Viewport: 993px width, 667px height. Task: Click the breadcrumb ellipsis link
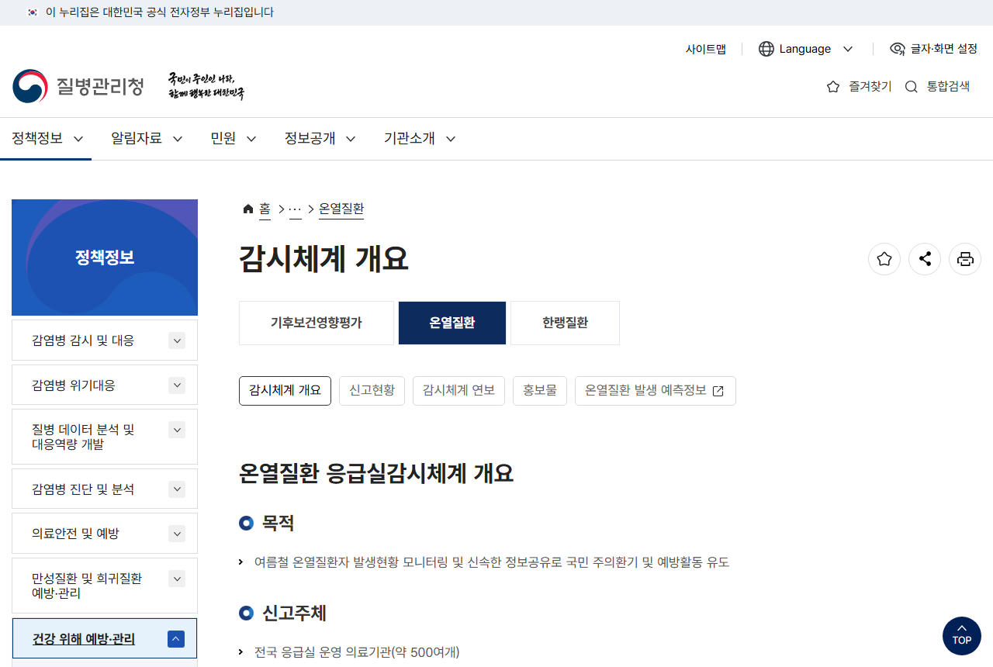(x=295, y=209)
